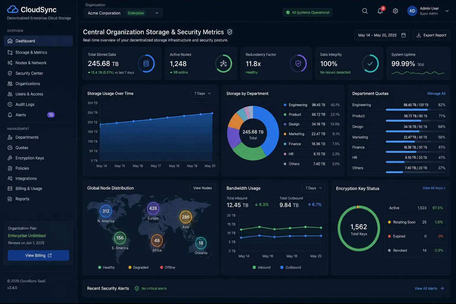456x304 pixels.
Task: Click the Africa 48 node marker
Action: coord(157,240)
